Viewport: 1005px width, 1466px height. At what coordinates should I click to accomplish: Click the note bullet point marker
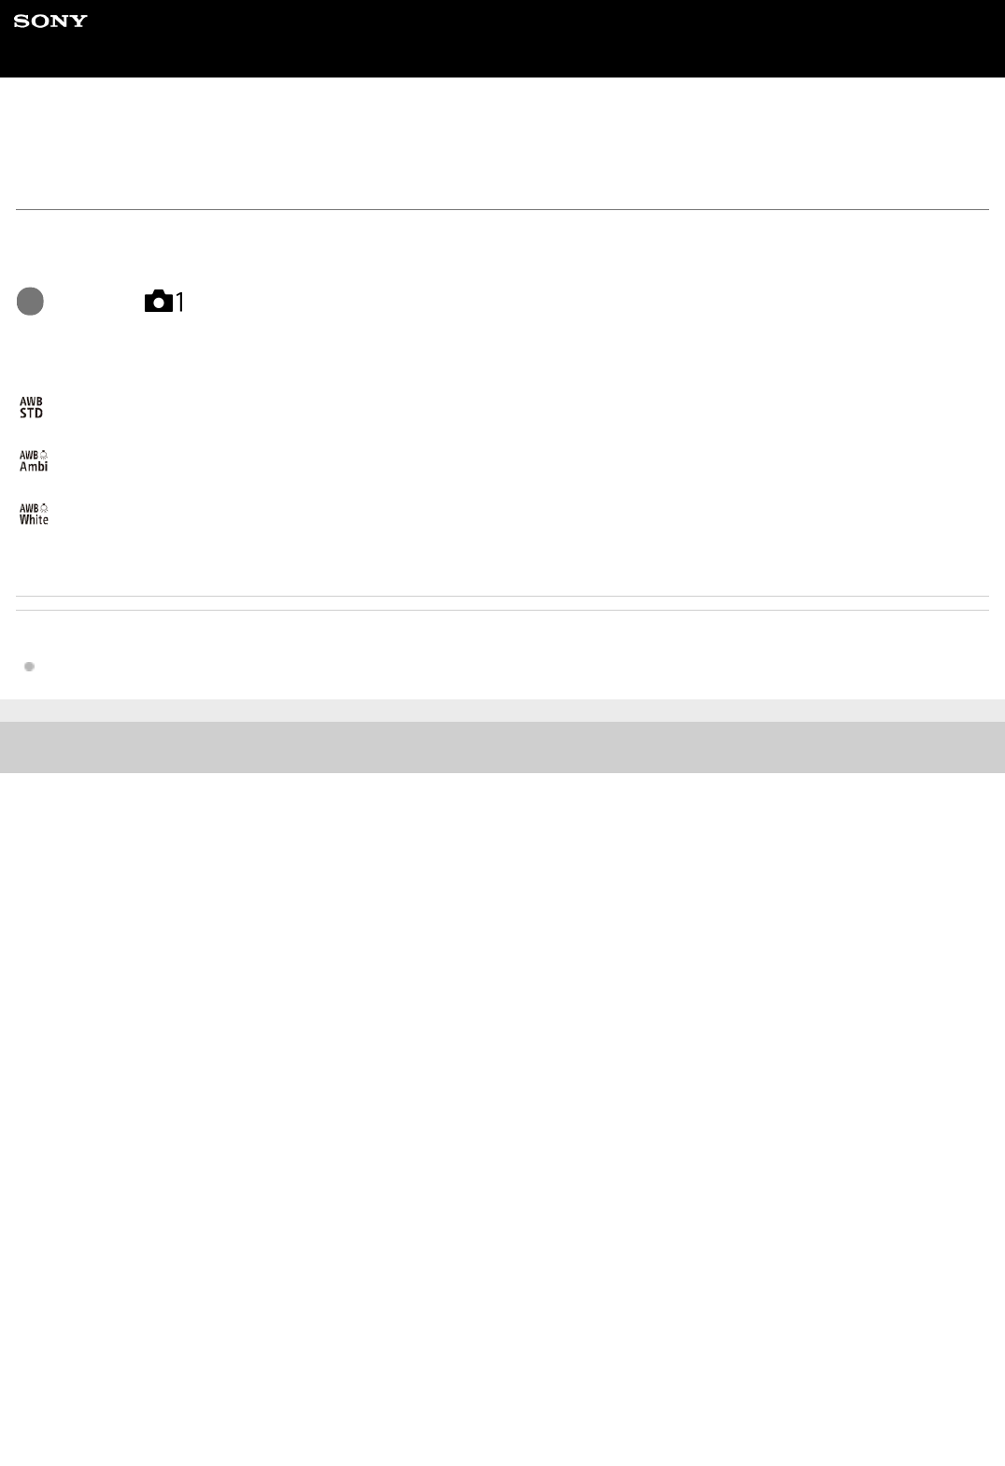tap(29, 667)
